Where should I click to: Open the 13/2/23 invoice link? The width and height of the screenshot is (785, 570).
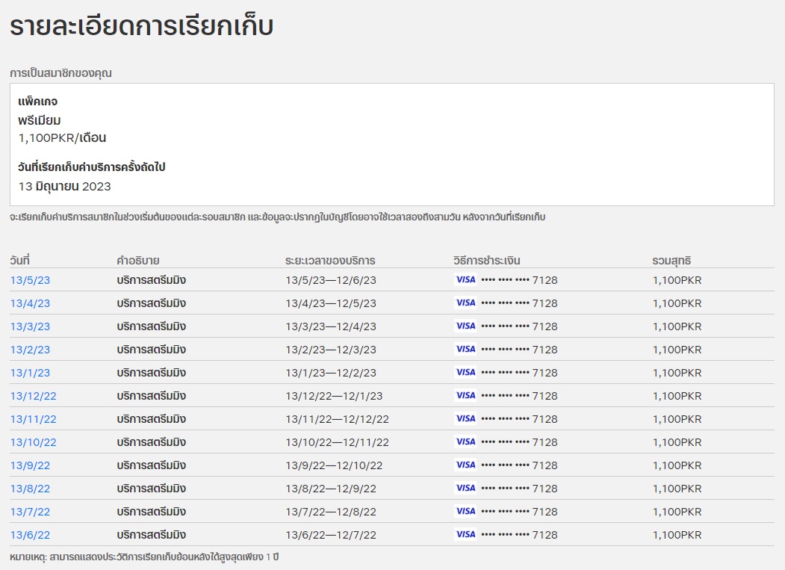pyautogui.click(x=30, y=350)
